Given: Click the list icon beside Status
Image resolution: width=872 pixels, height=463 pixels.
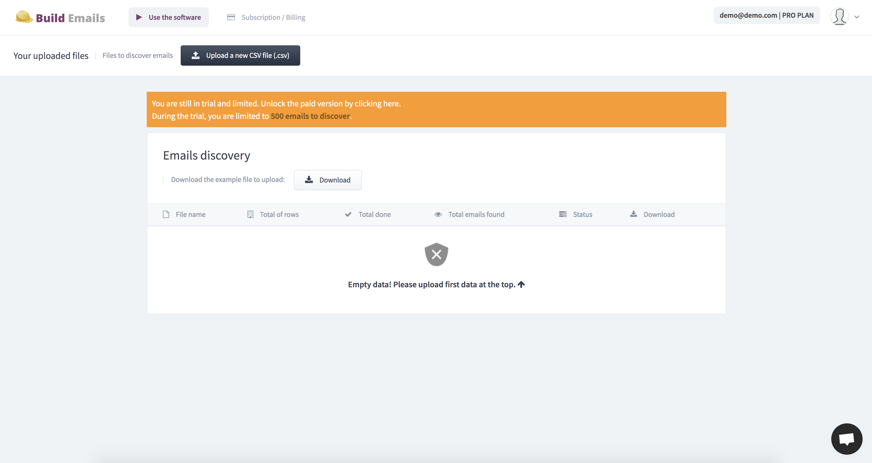Looking at the screenshot, I should tap(563, 214).
